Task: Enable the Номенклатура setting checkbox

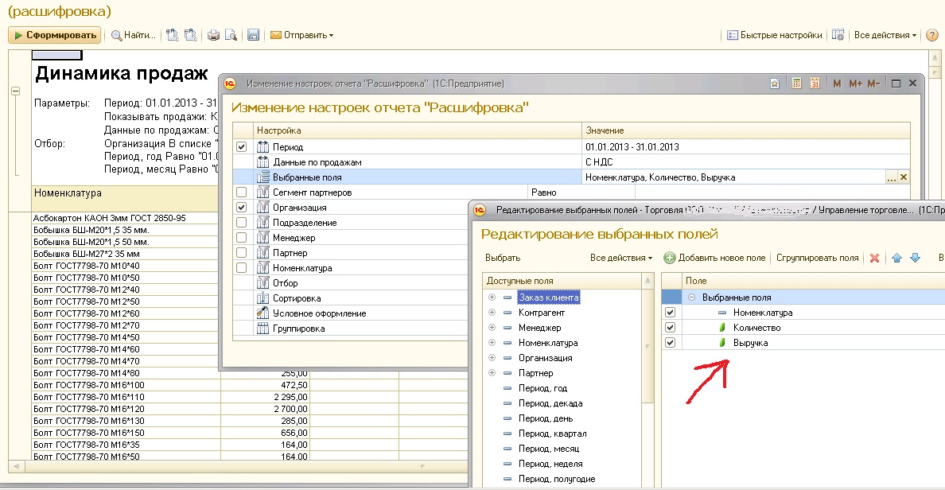Action: (x=242, y=267)
